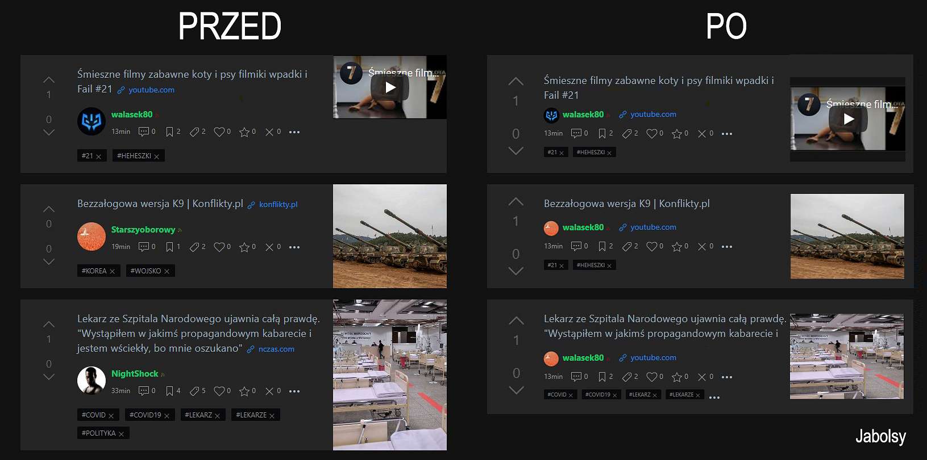Image resolution: width=927 pixels, height=460 pixels.
Task: Open more options on left Śmieszne filmy post
Action: [x=294, y=132]
